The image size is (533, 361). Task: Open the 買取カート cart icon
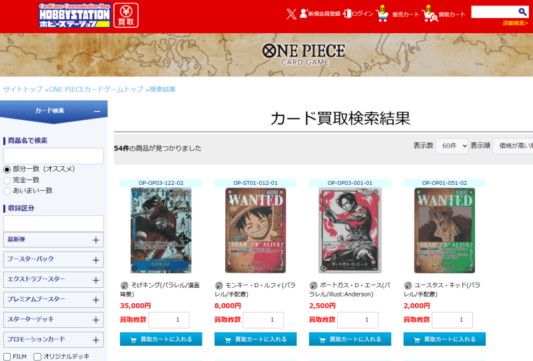click(430, 14)
